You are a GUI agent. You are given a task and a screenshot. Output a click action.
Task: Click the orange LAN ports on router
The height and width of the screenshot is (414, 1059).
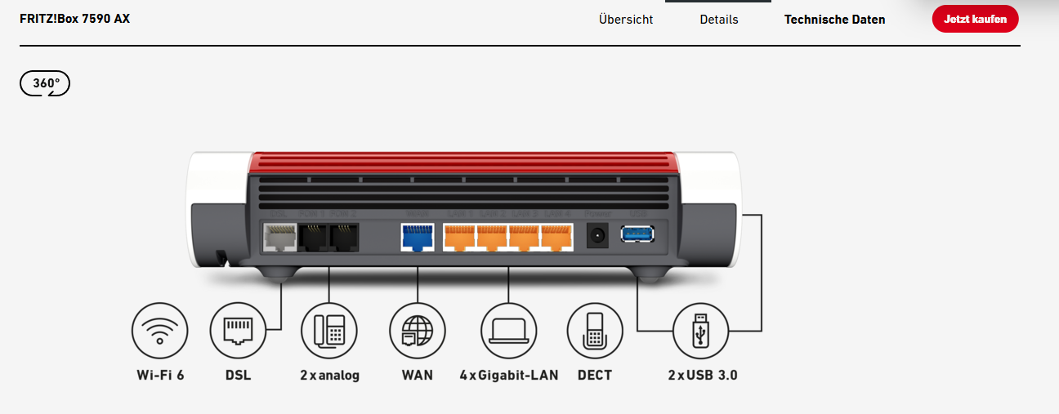508,237
